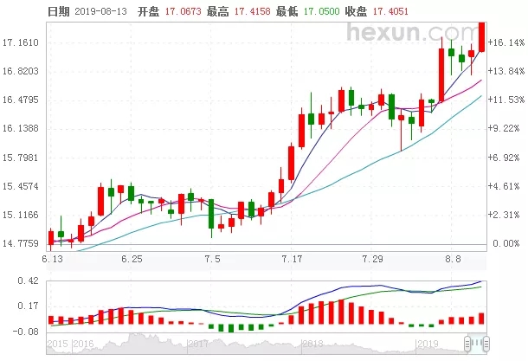Click the +13.84% percentage label
Image resolution: width=528 pixels, height=361 pixels.
506,71
